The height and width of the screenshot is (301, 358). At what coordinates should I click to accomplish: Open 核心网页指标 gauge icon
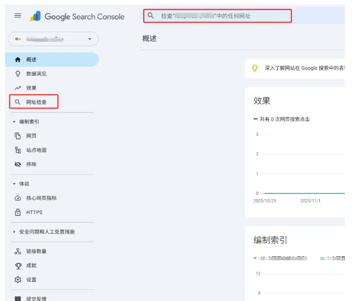point(18,198)
